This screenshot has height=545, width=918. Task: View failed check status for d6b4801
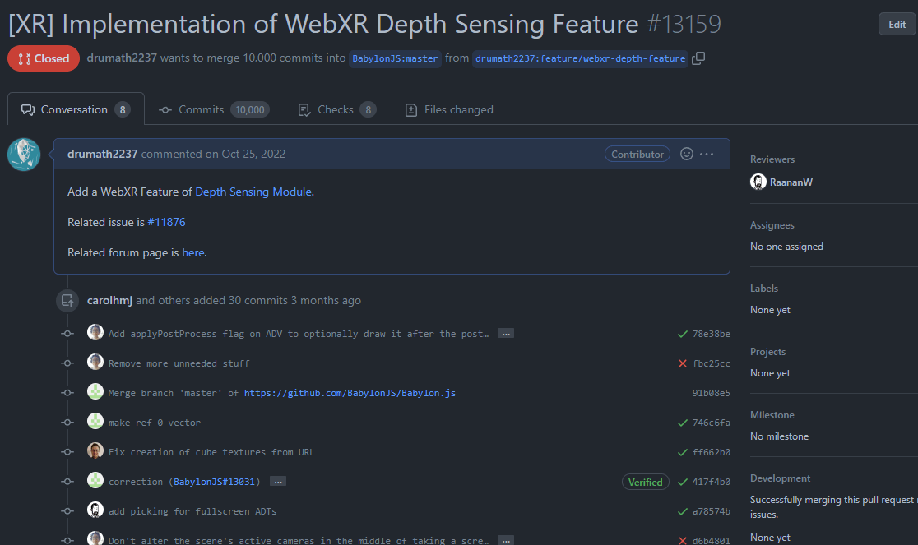point(682,540)
